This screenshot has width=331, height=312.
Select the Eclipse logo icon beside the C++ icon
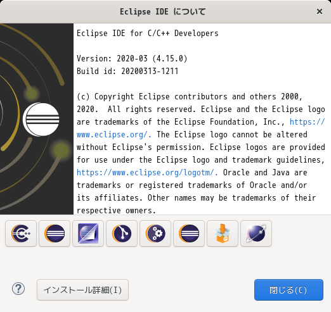coord(55,234)
